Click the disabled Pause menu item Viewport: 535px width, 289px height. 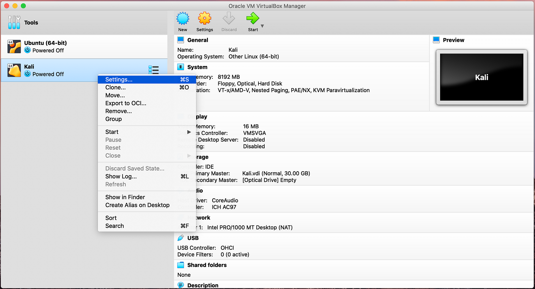(x=147, y=140)
